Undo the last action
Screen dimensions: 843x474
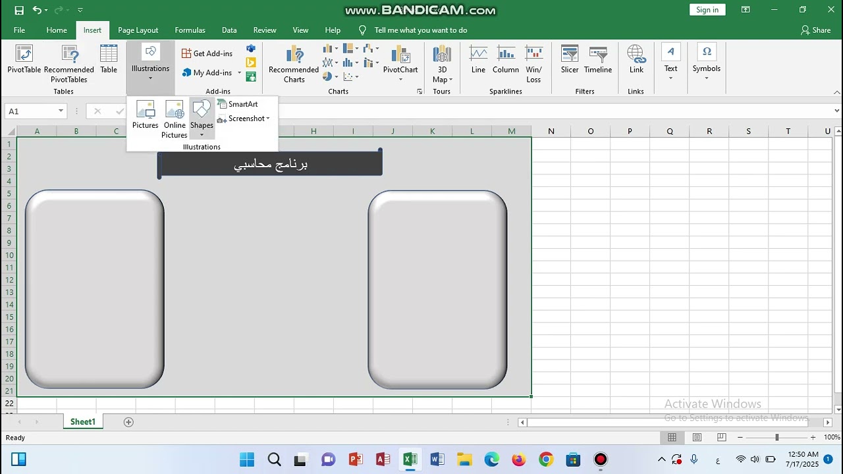(x=37, y=10)
